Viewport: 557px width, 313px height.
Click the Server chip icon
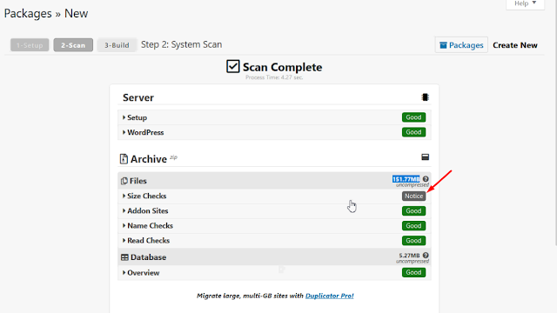(x=426, y=97)
